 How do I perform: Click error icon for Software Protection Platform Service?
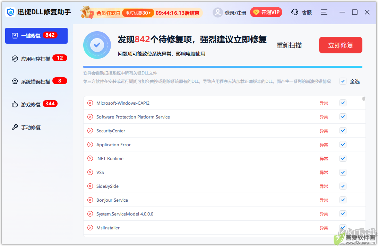pyautogui.click(x=90, y=117)
